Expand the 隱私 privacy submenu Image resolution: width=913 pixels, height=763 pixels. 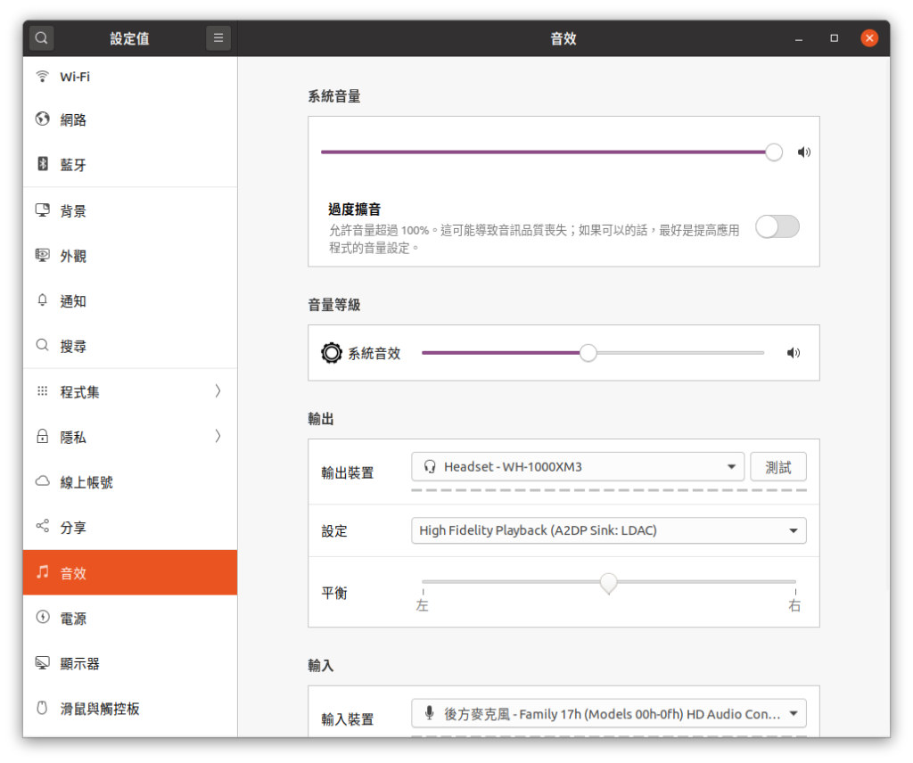pos(218,437)
